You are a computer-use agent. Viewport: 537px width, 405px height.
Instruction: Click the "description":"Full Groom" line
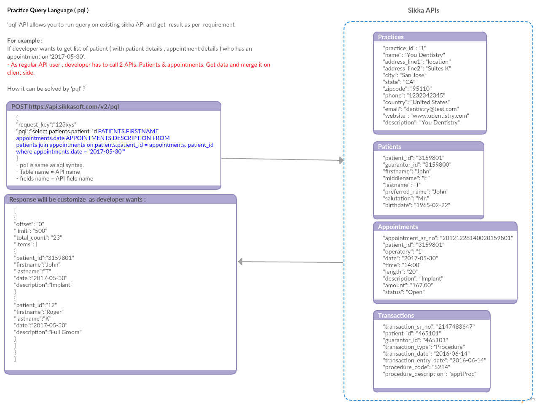[x=48, y=332]
